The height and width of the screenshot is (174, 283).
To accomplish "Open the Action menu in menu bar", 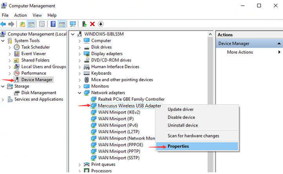I will tap(20, 15).
